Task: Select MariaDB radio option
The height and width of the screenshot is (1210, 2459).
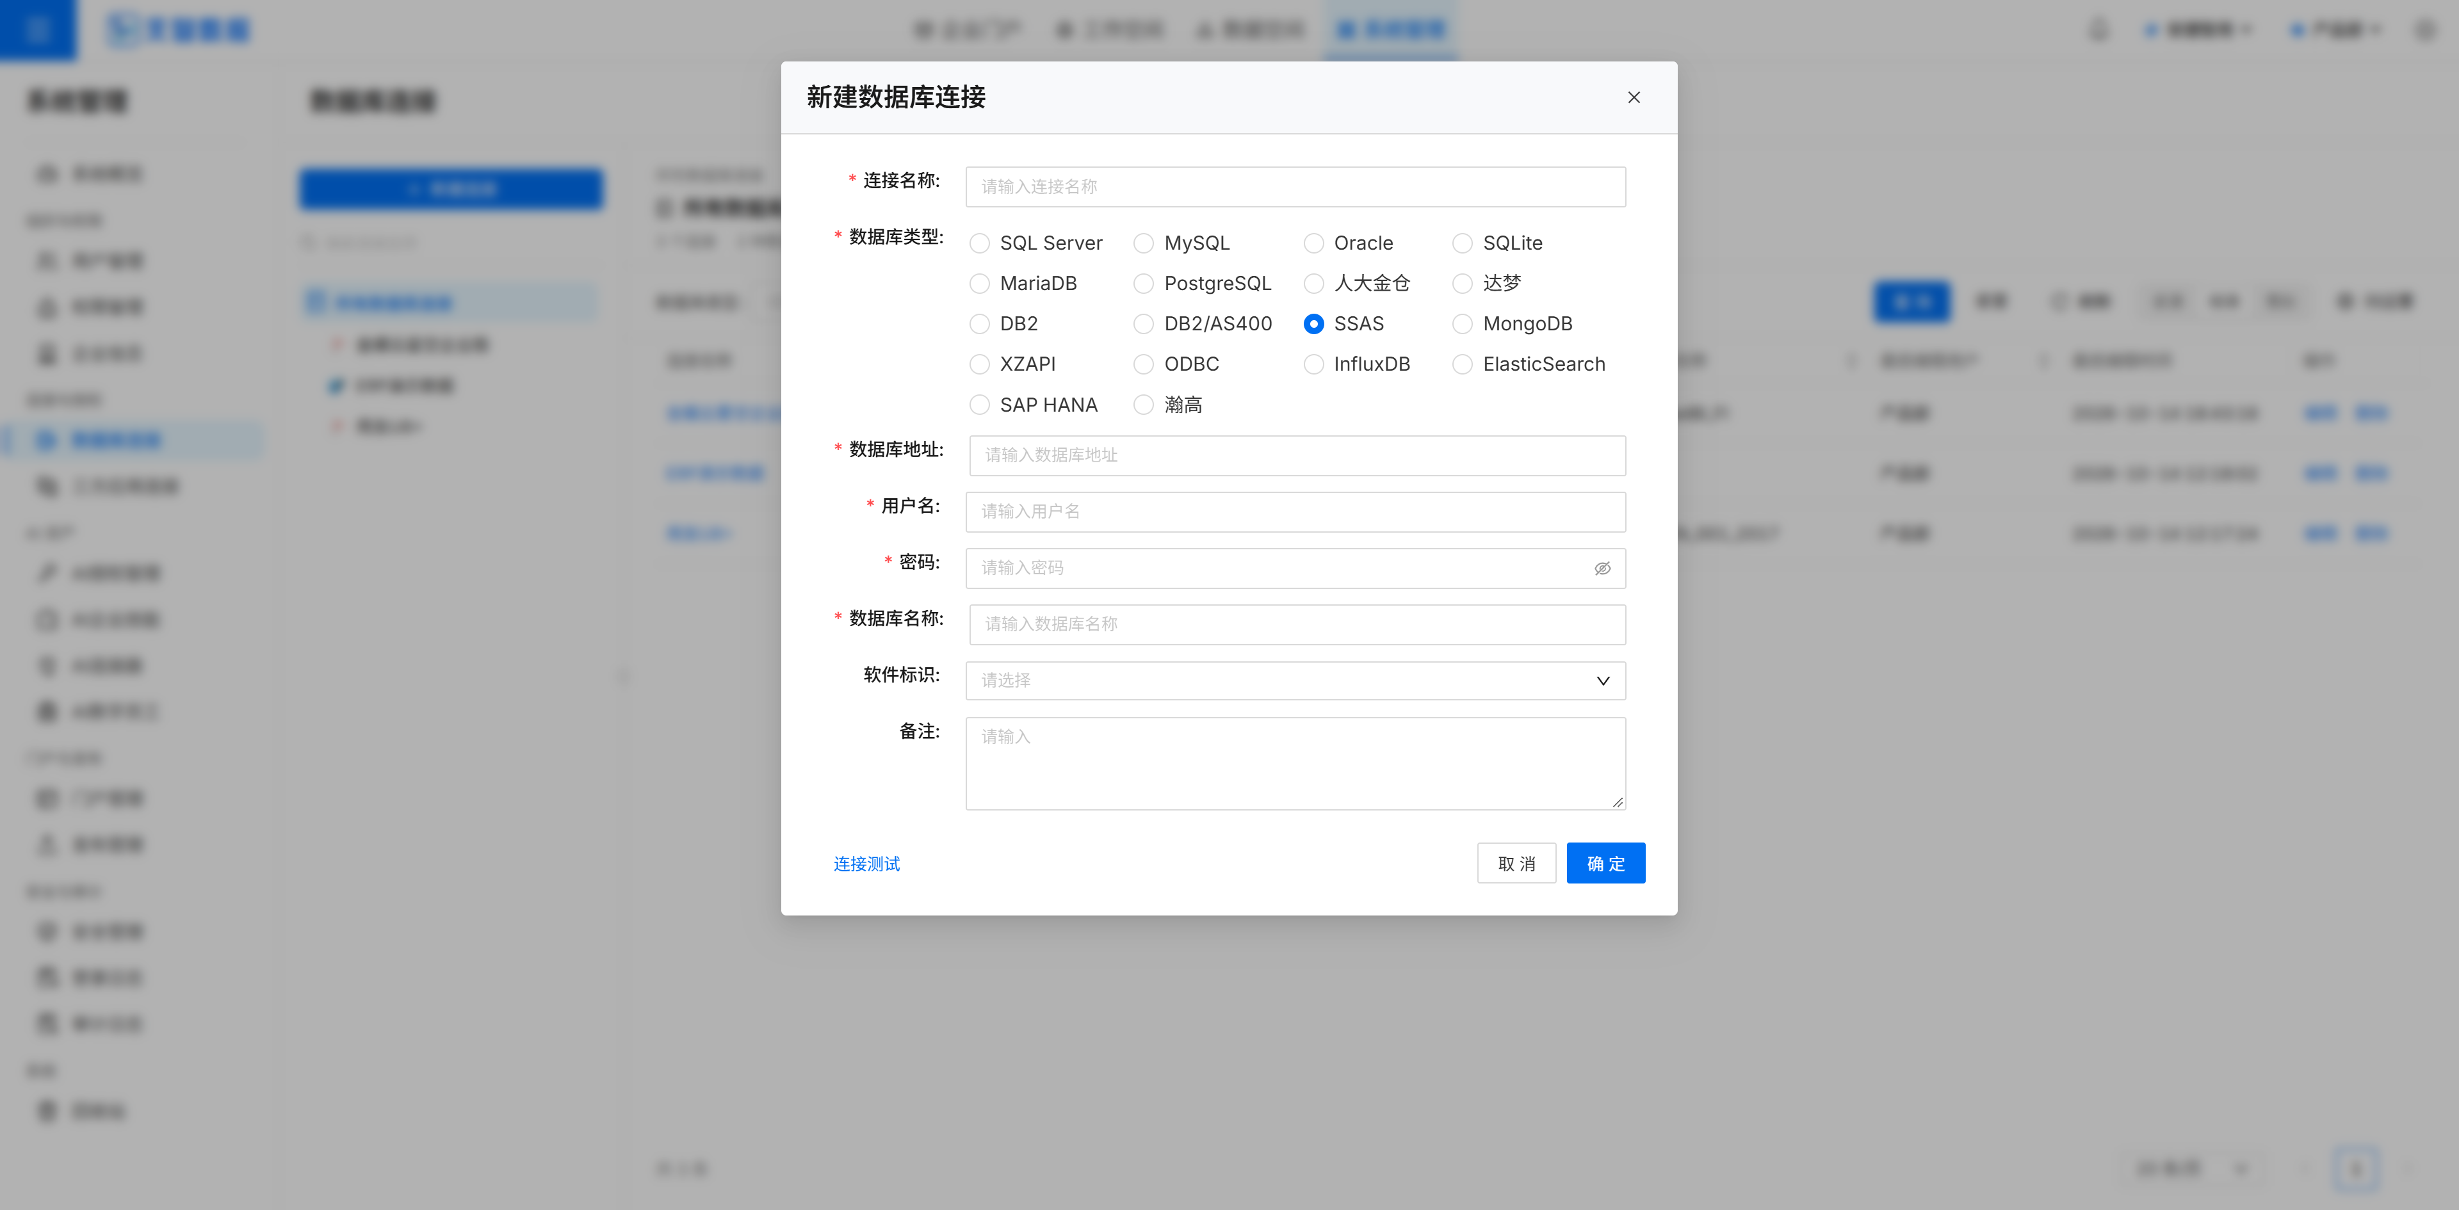Action: (979, 284)
